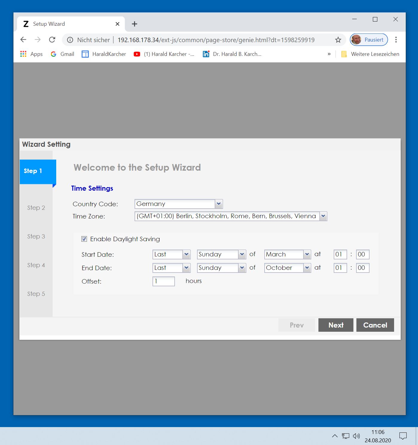Click the address bar URL
The image size is (418, 445).
coord(216,40)
